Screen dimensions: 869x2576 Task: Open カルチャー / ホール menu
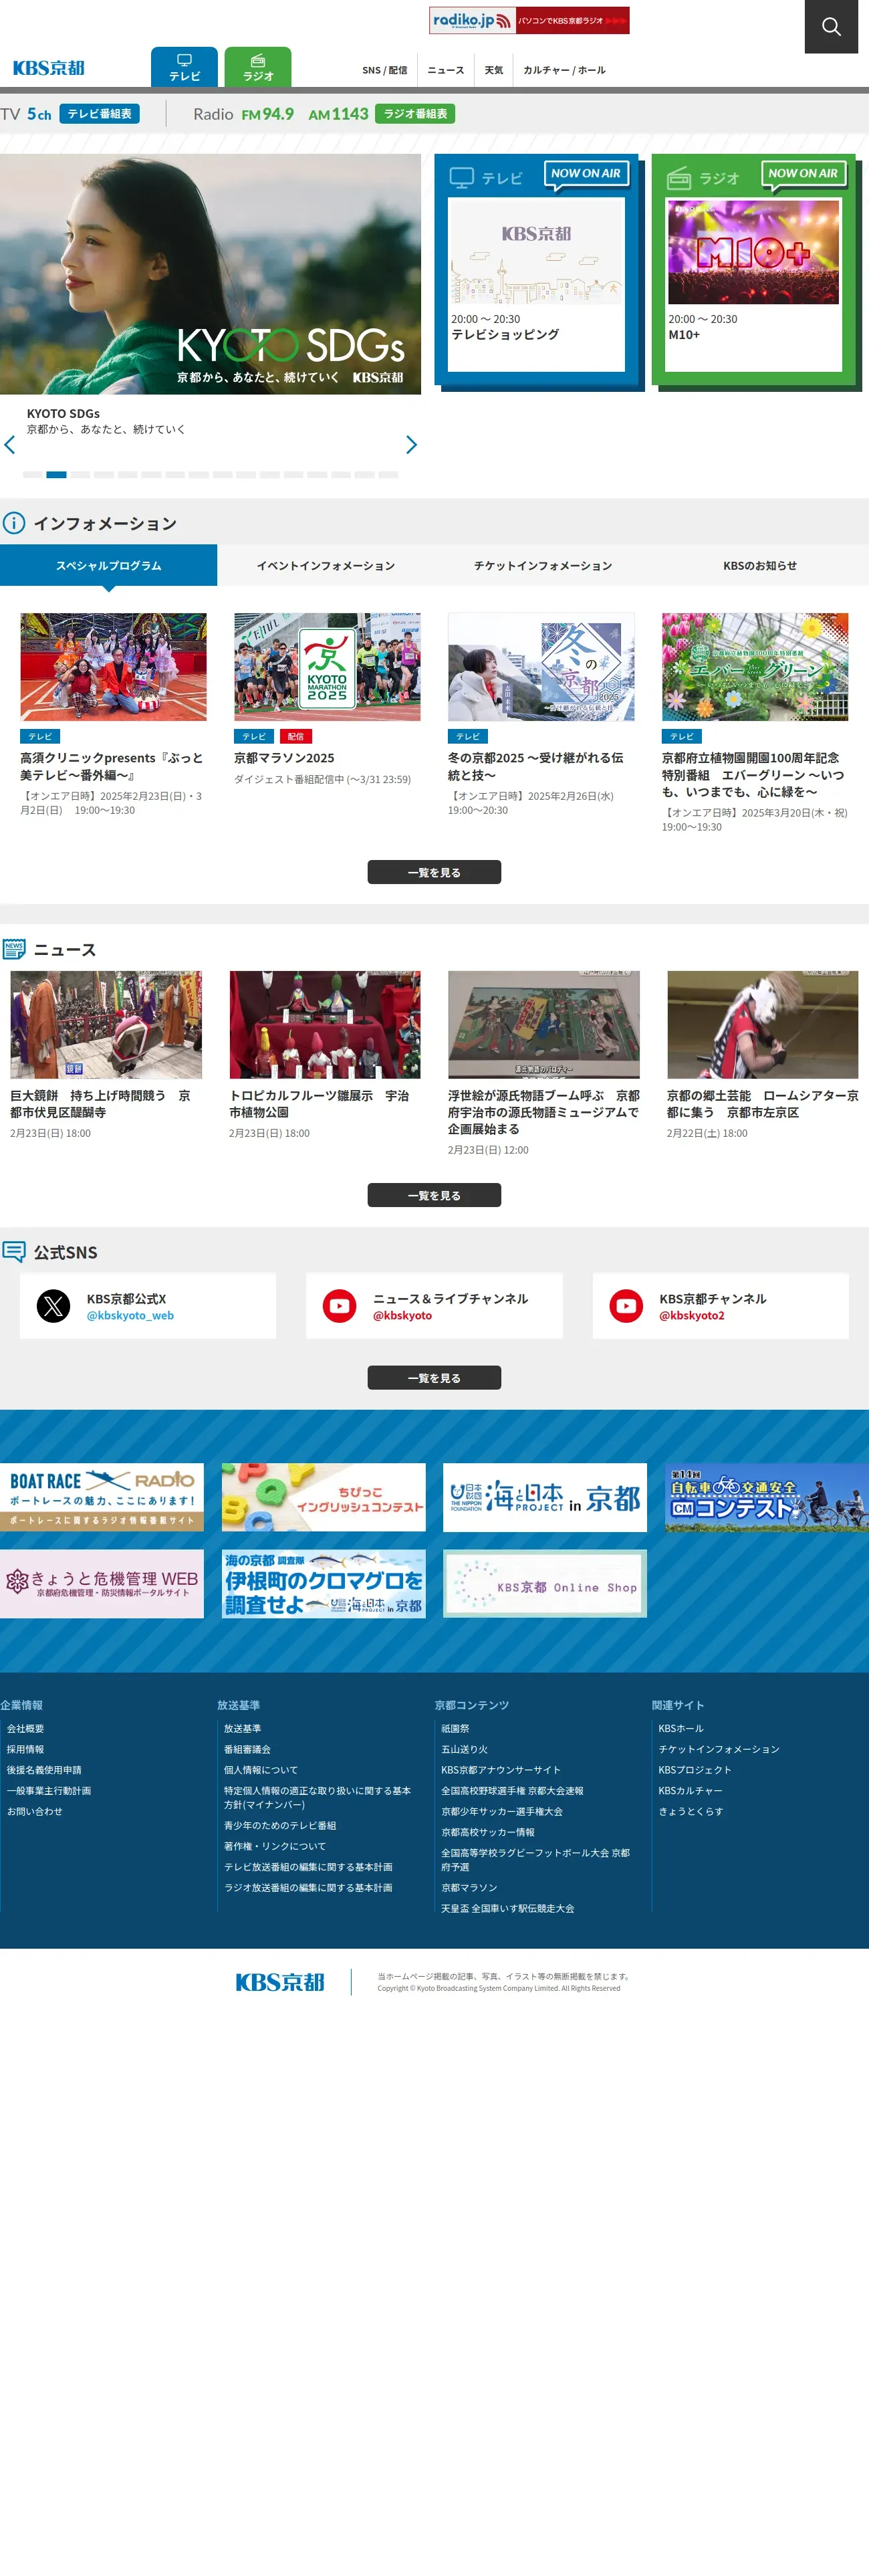pos(564,70)
